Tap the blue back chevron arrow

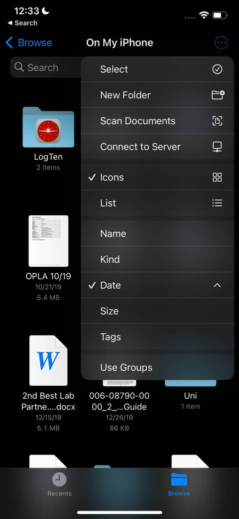click(x=9, y=42)
